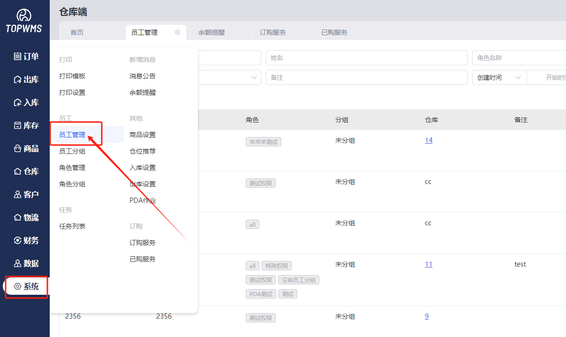Select 入库设置 in the menu

tap(143, 168)
